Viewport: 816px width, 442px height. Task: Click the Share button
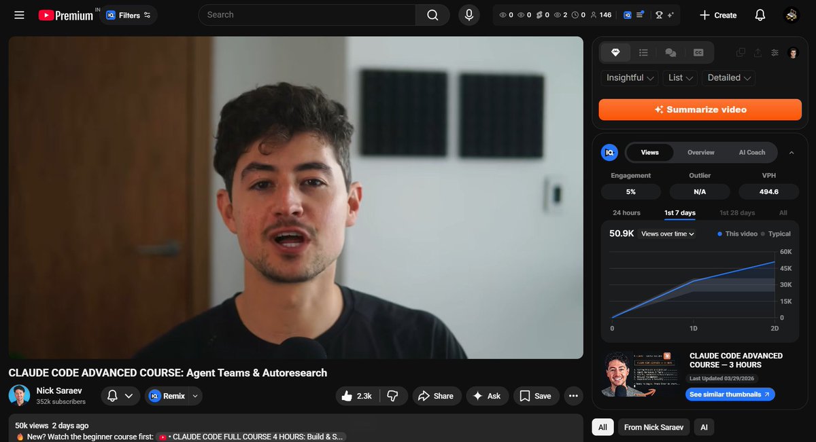(x=436, y=396)
